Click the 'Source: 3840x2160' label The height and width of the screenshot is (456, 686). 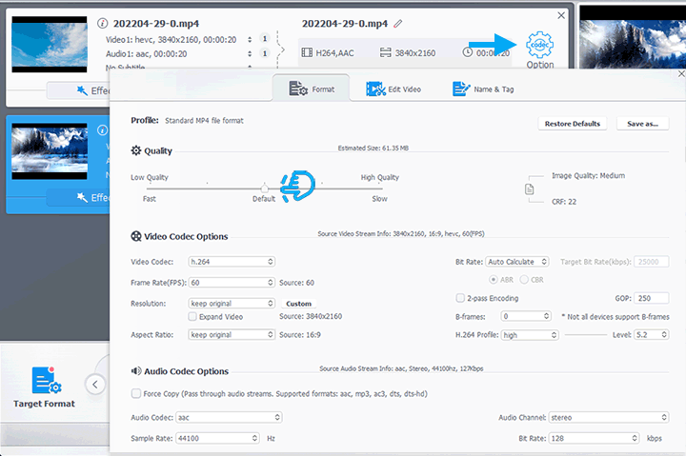311,316
